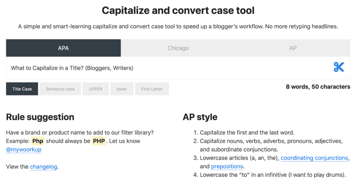
Task: Switch to the APA style tab
Action: [x=63, y=48]
